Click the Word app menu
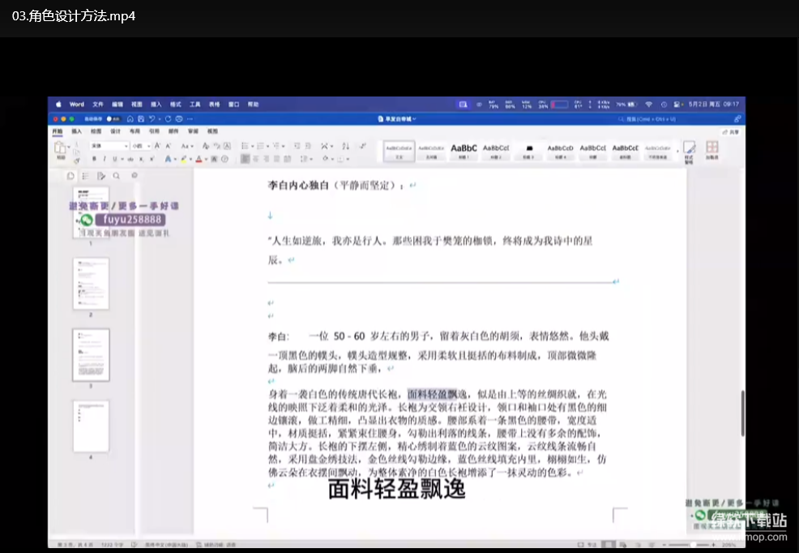The width and height of the screenshot is (799, 553). tap(76, 104)
